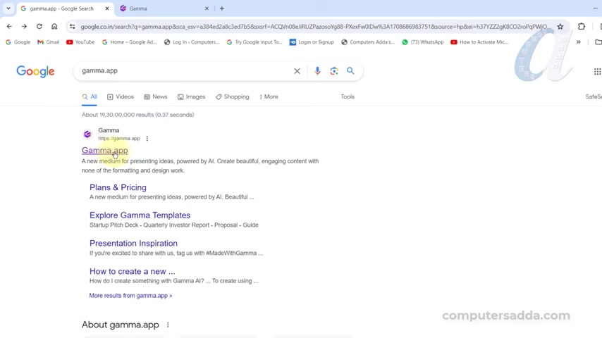Open the tab search dropdown arrow
The height and width of the screenshot is (338, 602).
pos(8,8)
